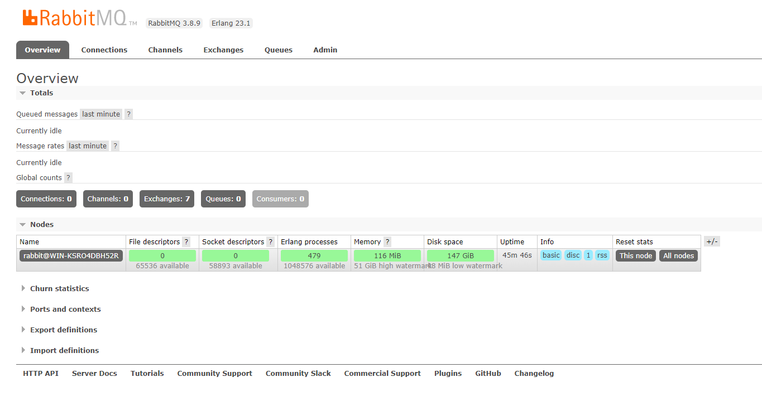Open help for Queued messages

(x=128, y=114)
